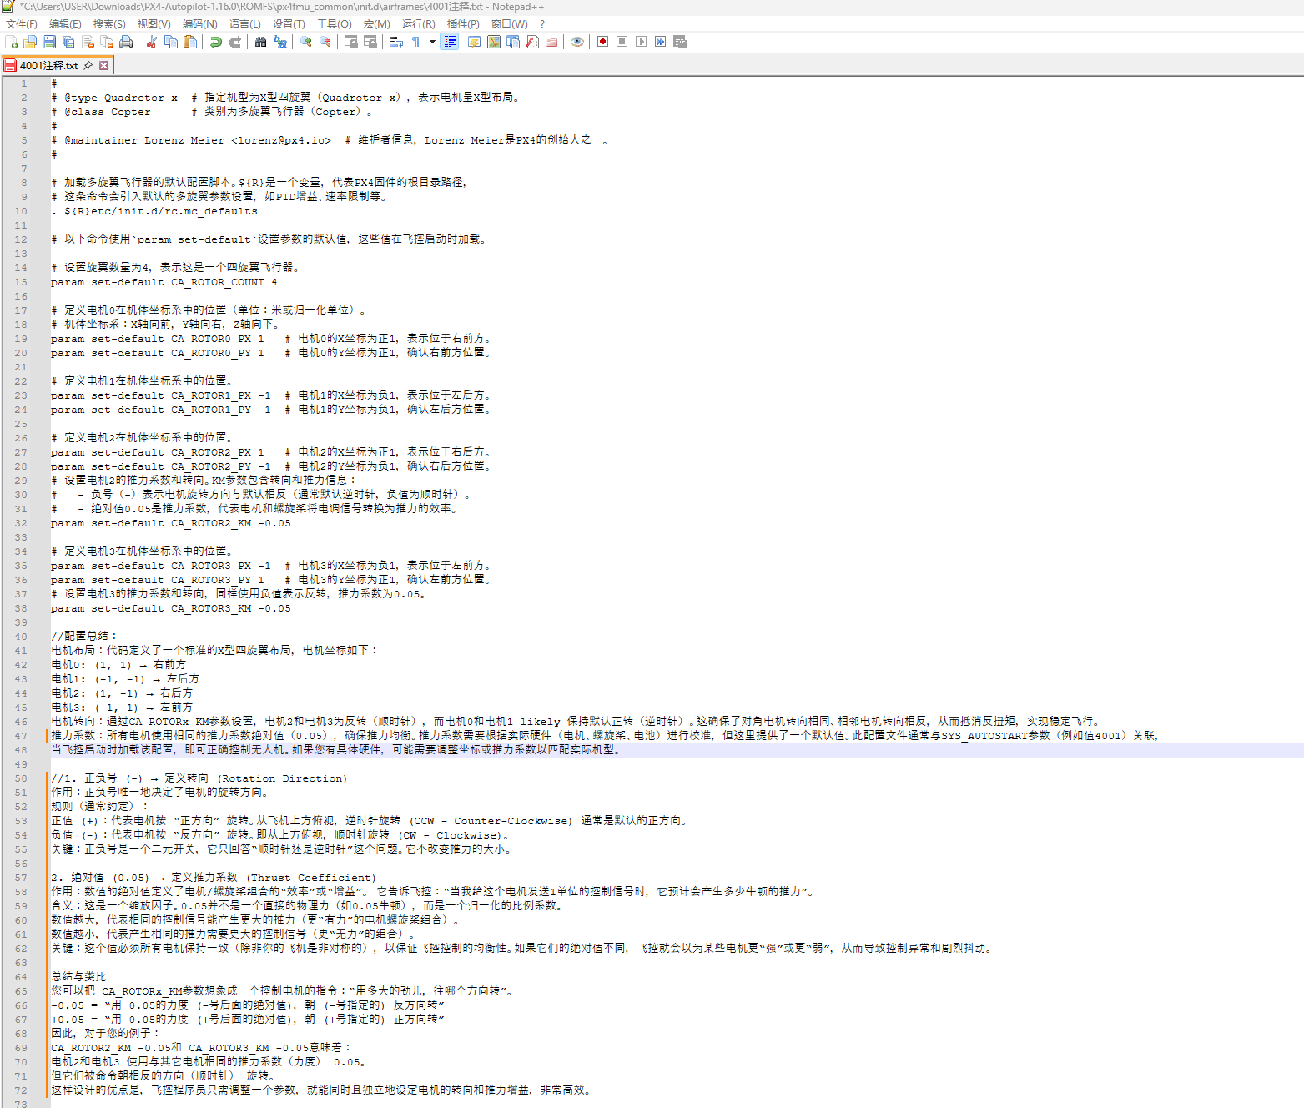The width and height of the screenshot is (1304, 1108).
Task: Open the 编码(N) encoding menu
Action: pyautogui.click(x=199, y=24)
